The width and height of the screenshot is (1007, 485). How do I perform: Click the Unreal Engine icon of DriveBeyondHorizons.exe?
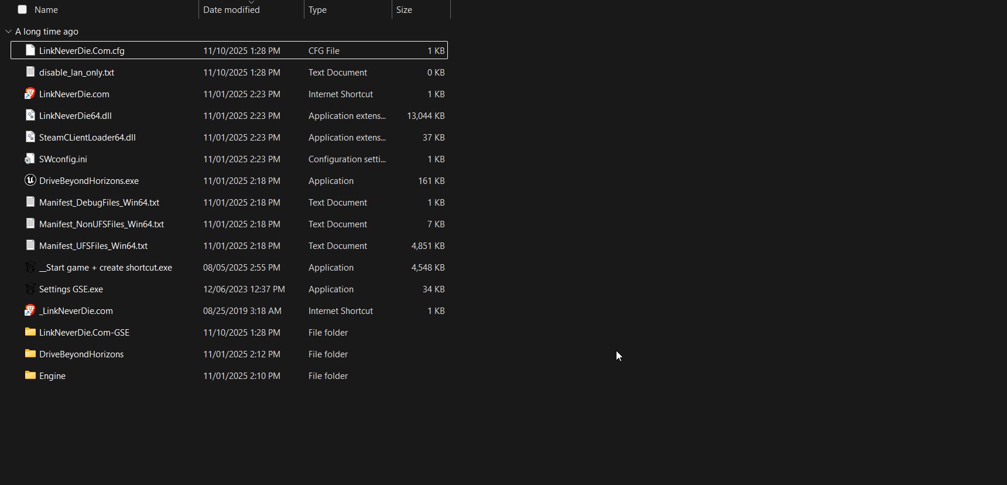pos(30,180)
